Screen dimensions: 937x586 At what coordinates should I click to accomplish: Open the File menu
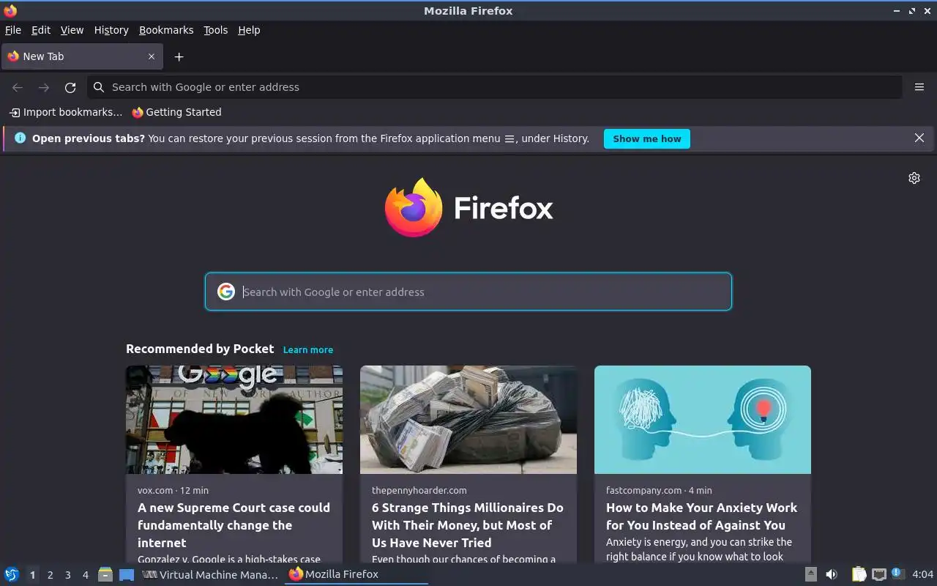(13, 30)
